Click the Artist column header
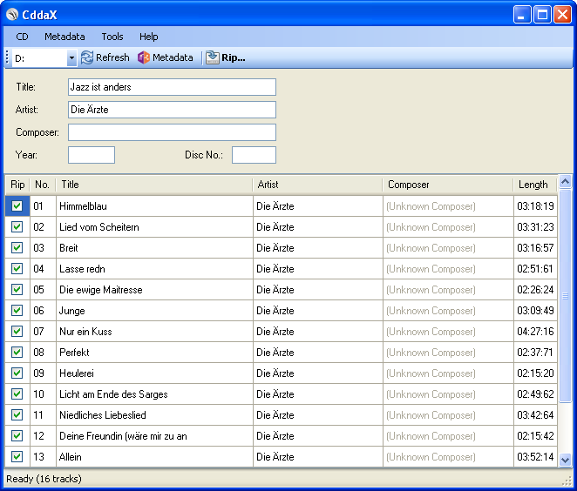Screen dimensions: 577x491 [x=268, y=185]
